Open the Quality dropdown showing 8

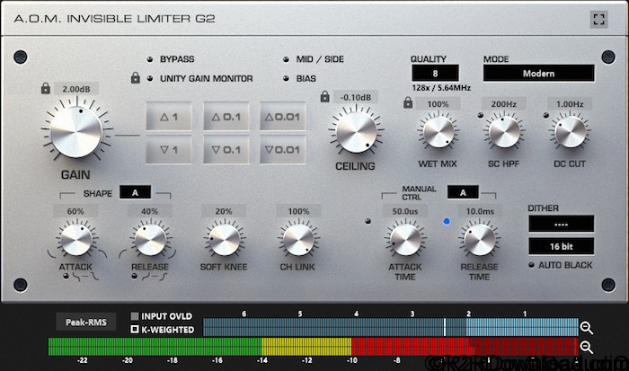[x=435, y=74]
